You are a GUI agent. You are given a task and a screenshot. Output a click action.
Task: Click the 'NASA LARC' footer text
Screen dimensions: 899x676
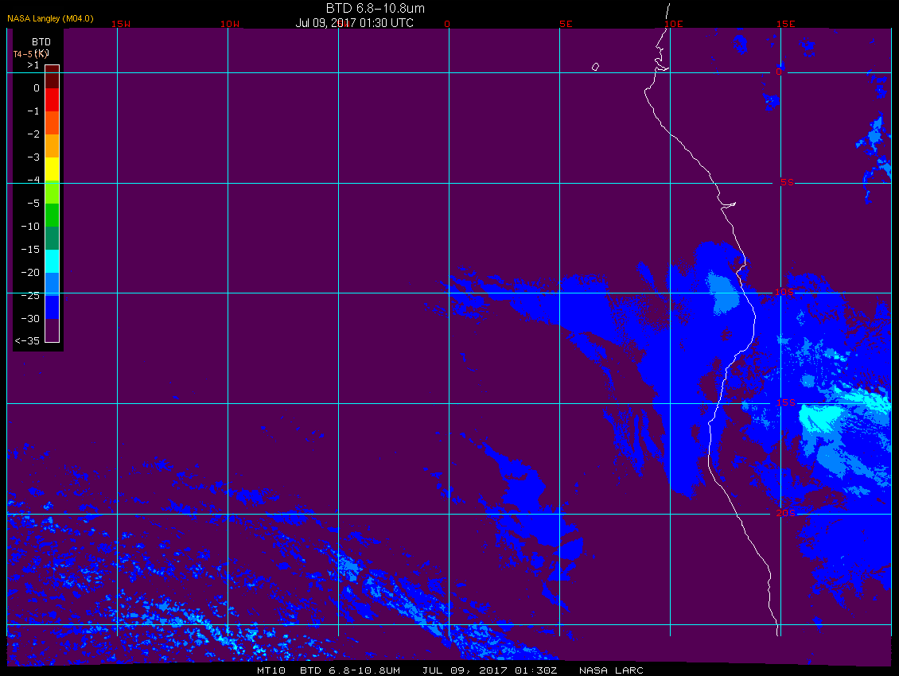tap(611, 670)
